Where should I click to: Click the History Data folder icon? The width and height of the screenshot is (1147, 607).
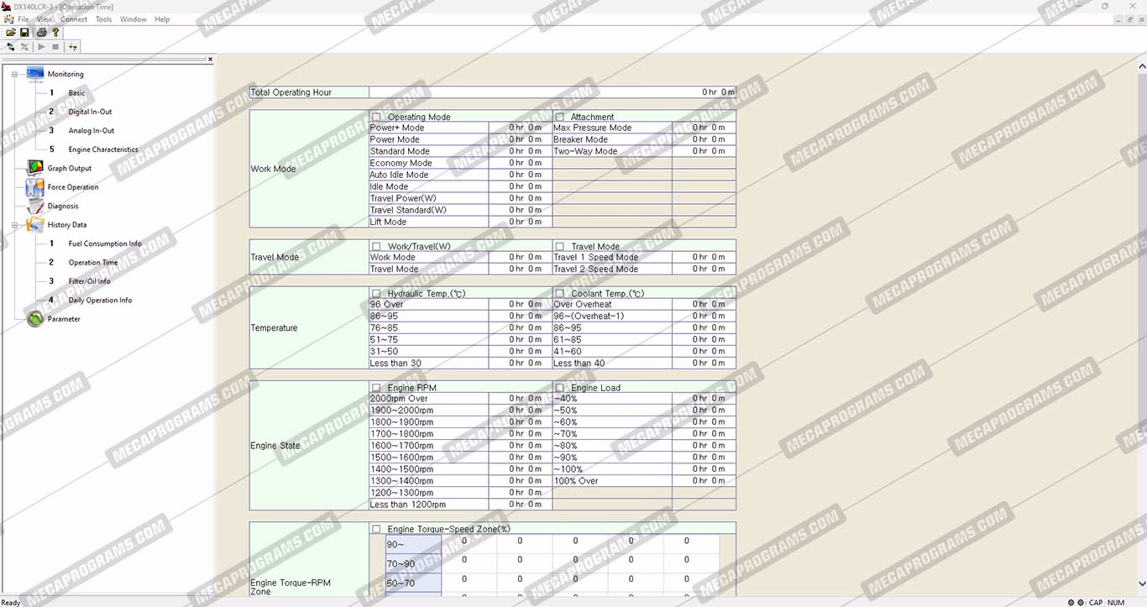click(35, 224)
